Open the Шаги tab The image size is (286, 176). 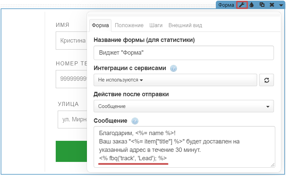pos(156,25)
